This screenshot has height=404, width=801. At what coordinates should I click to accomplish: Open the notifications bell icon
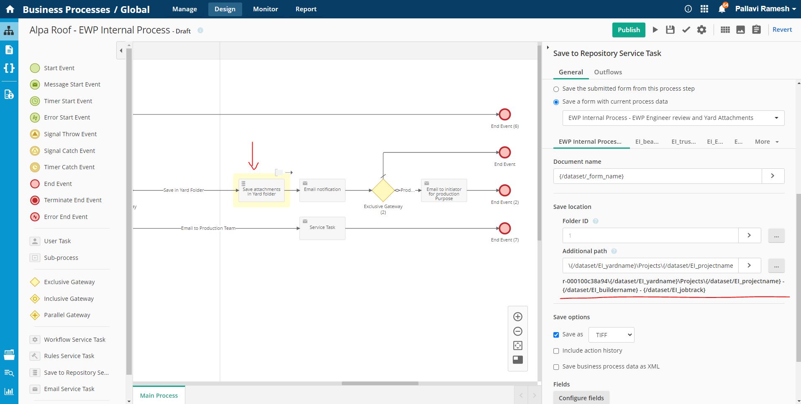(722, 9)
